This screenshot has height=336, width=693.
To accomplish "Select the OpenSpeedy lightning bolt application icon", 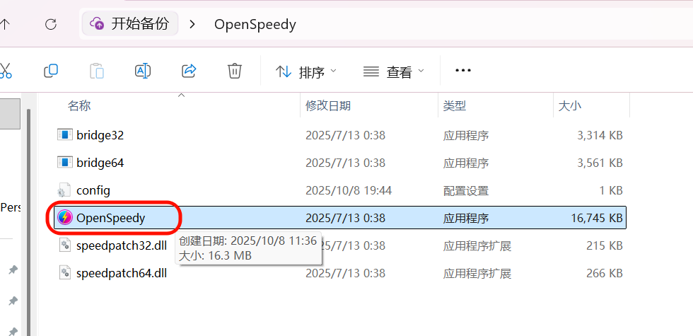I will point(65,218).
